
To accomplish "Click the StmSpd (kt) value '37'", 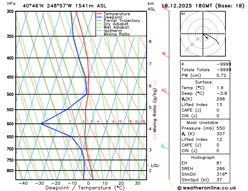I will (219, 180).
